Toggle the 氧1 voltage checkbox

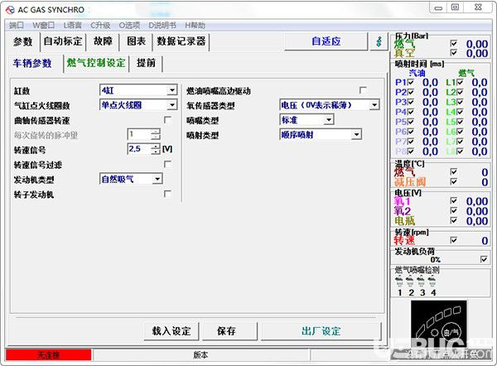point(454,200)
